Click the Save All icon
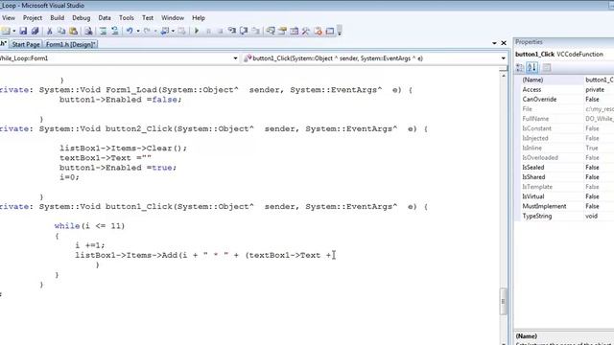 35,31
